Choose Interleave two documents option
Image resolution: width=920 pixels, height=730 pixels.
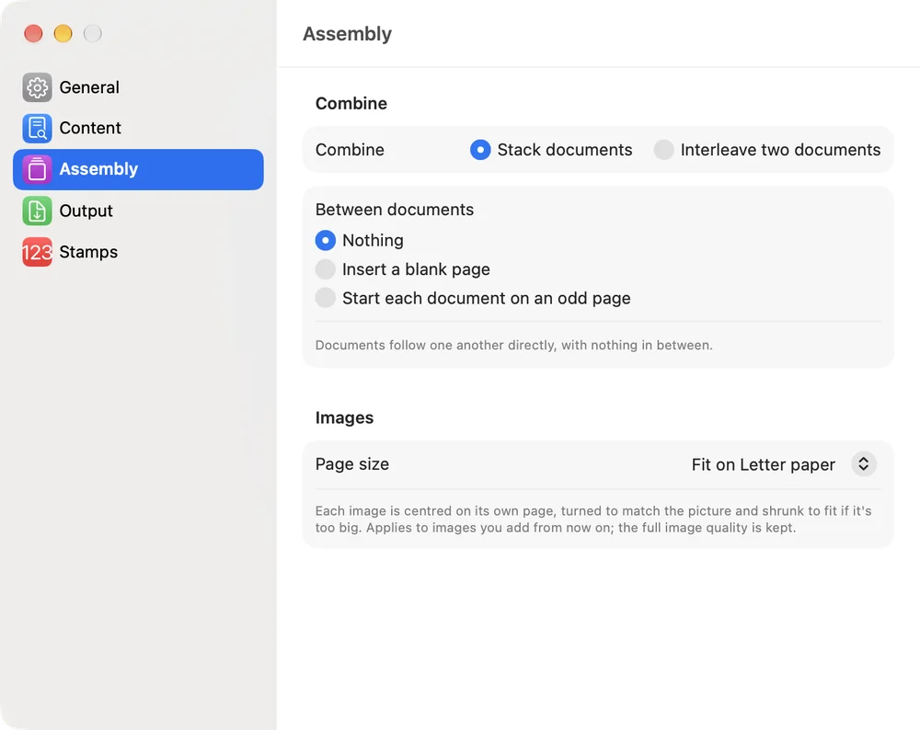[x=663, y=150]
